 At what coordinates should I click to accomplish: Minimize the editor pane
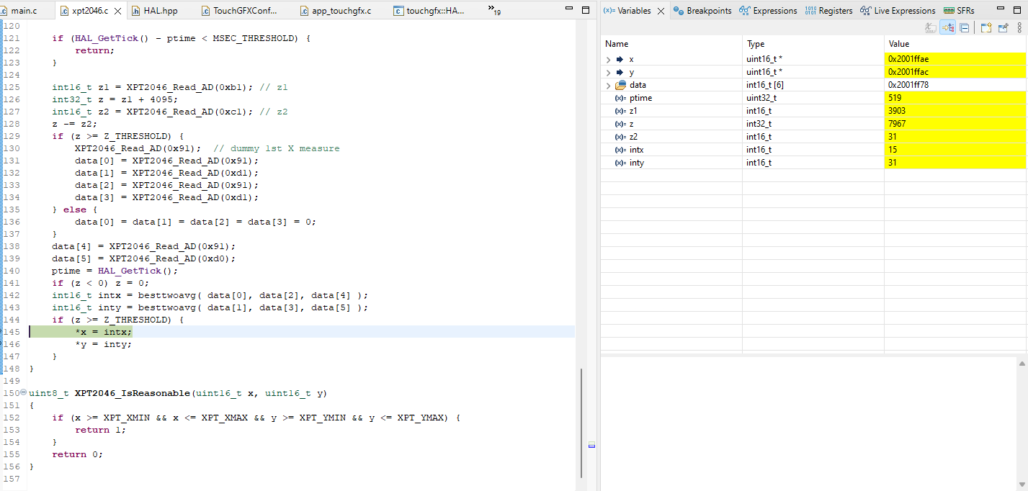coord(568,9)
